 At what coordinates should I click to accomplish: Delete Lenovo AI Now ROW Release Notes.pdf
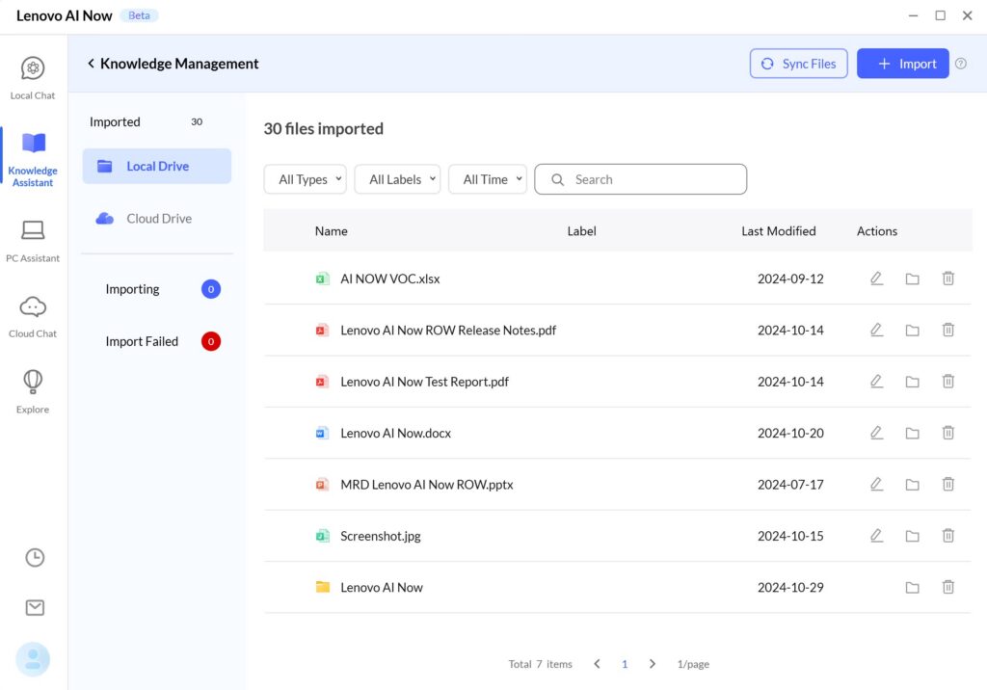(x=948, y=330)
